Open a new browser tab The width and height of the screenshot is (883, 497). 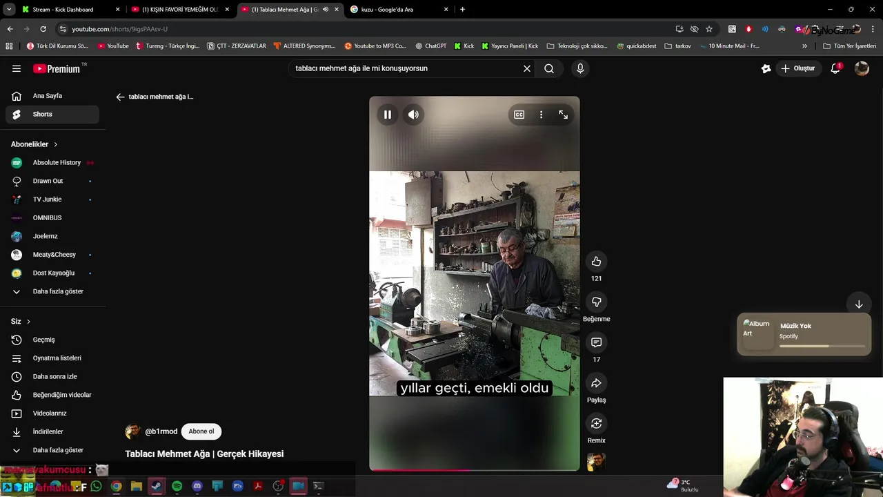pyautogui.click(x=462, y=10)
